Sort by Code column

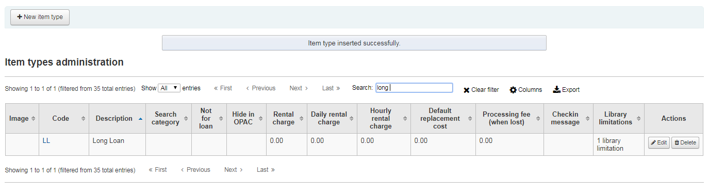click(64, 119)
